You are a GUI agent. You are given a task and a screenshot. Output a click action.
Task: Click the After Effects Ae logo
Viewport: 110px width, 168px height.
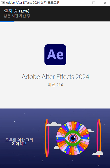[x=55, y=55]
